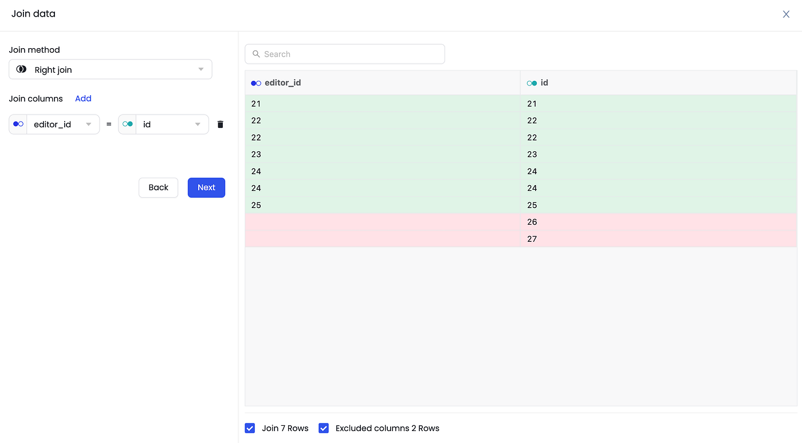Click the teal venn icon beside id selector
Viewport: 802px width, 443px height.
click(x=127, y=124)
